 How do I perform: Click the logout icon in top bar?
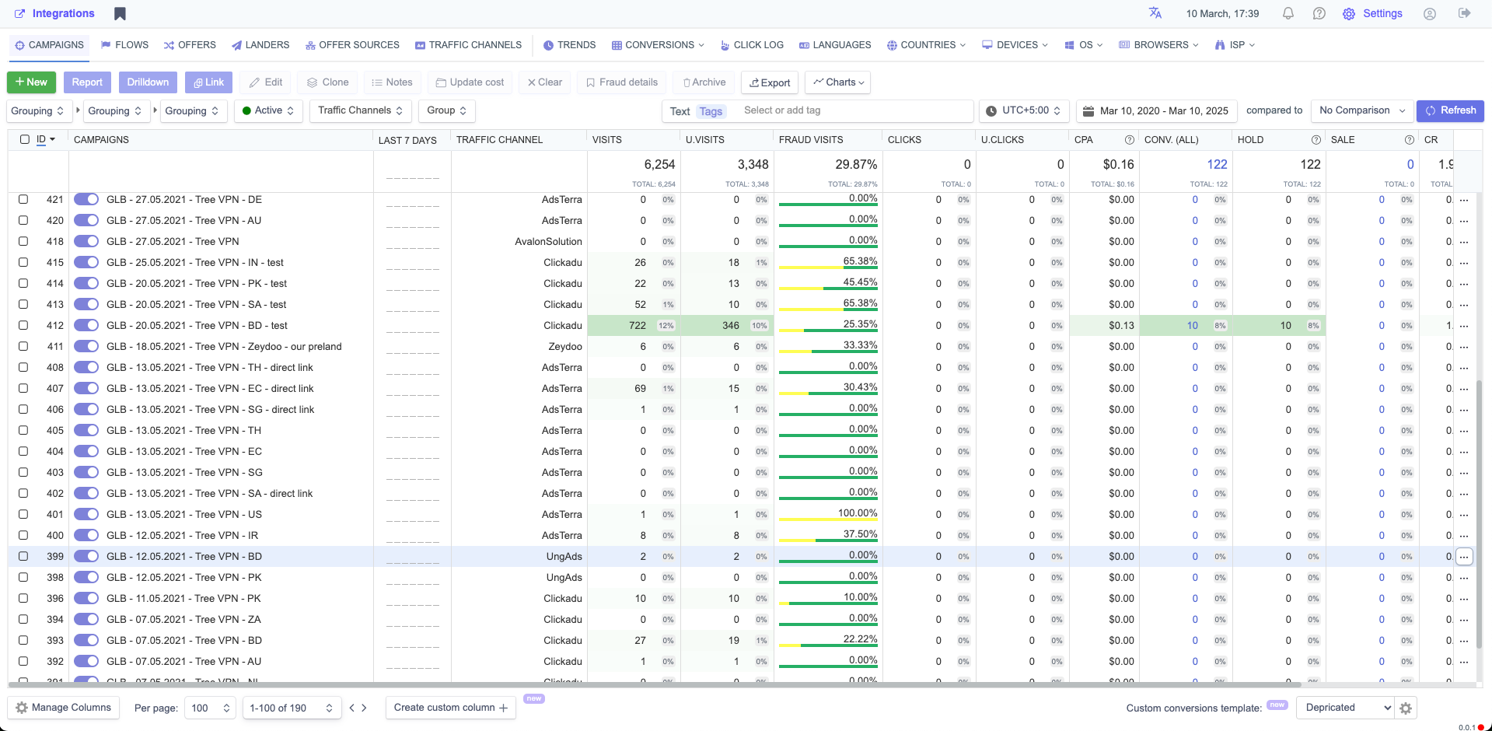[x=1465, y=13]
